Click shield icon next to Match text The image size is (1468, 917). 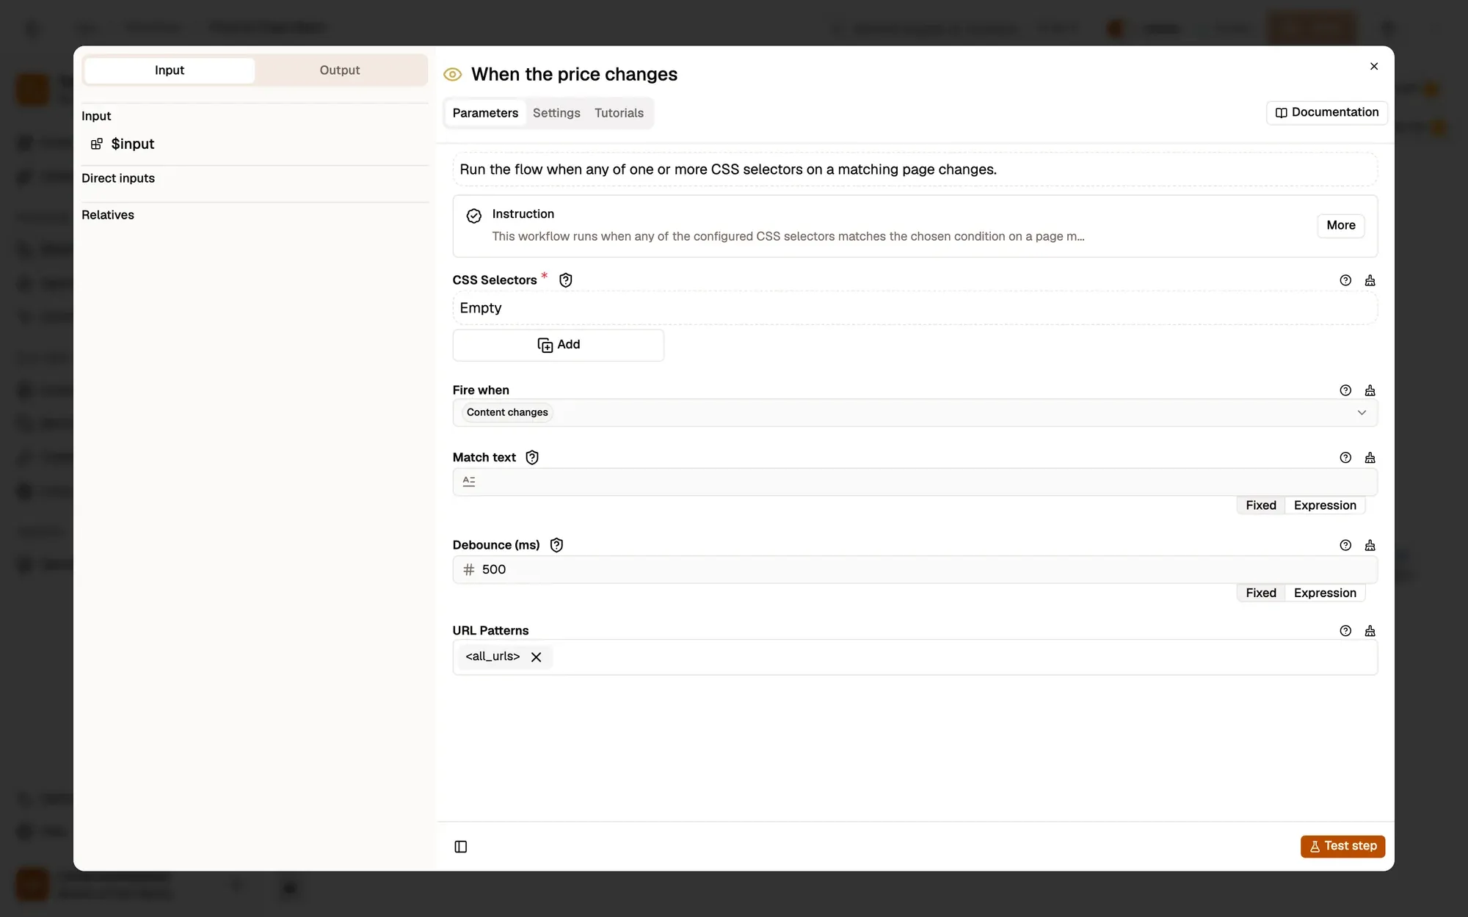click(532, 458)
